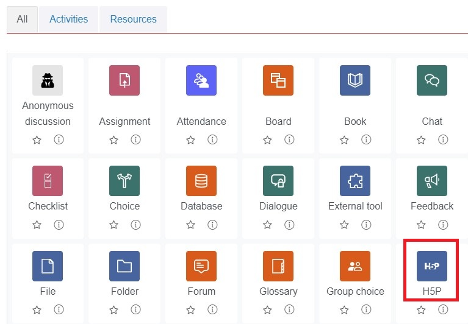View info for the Folder resource
Screen dimensions: 468x324
(x=135, y=310)
